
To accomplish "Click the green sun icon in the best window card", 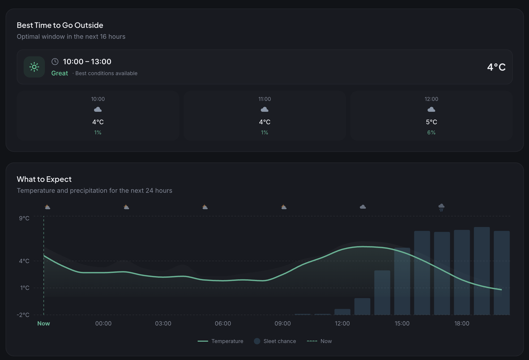I will pyautogui.click(x=34, y=67).
